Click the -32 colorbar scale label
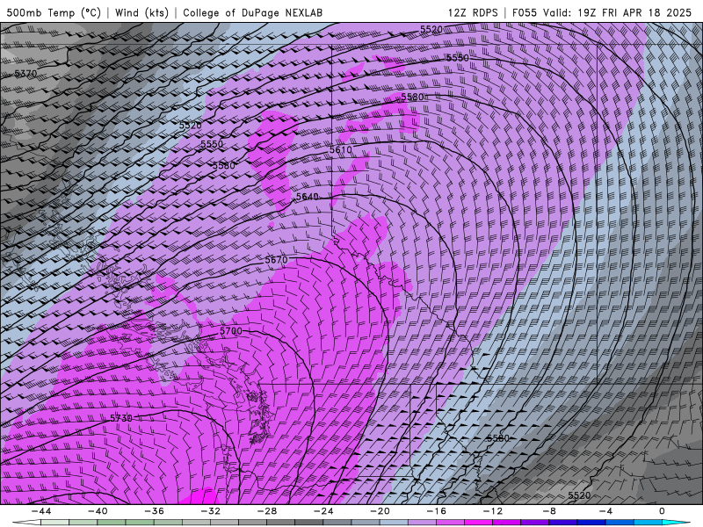Image resolution: width=703 pixels, height=527 pixels. tap(210, 511)
